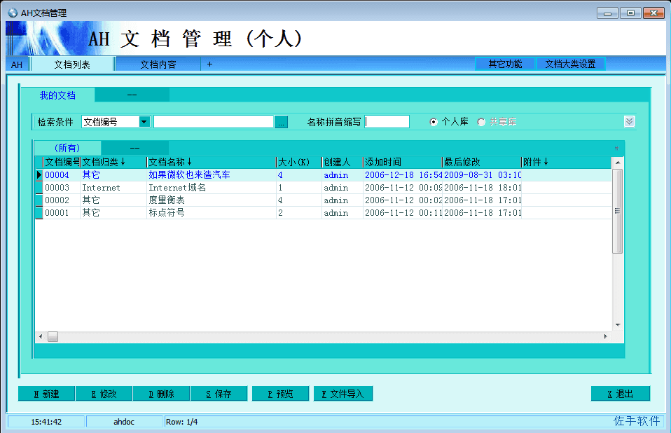This screenshot has width=671, height=433.
Task: Switch to the 文档内容 tab
Action: click(x=158, y=64)
